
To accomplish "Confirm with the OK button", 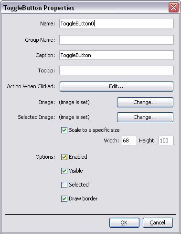I will (x=124, y=222).
